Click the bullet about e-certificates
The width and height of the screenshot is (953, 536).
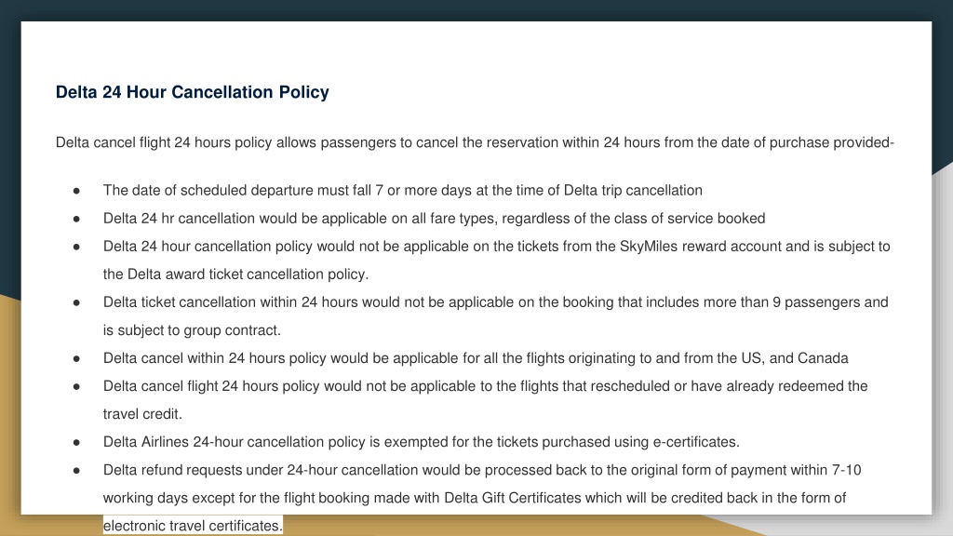(x=422, y=442)
